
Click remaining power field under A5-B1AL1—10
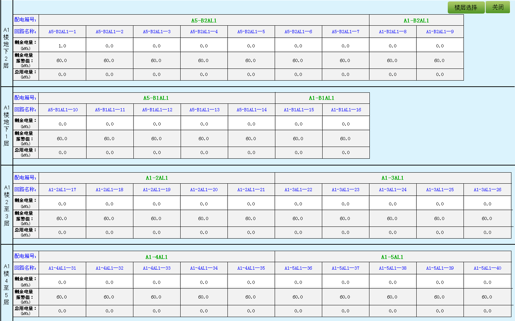(63, 123)
